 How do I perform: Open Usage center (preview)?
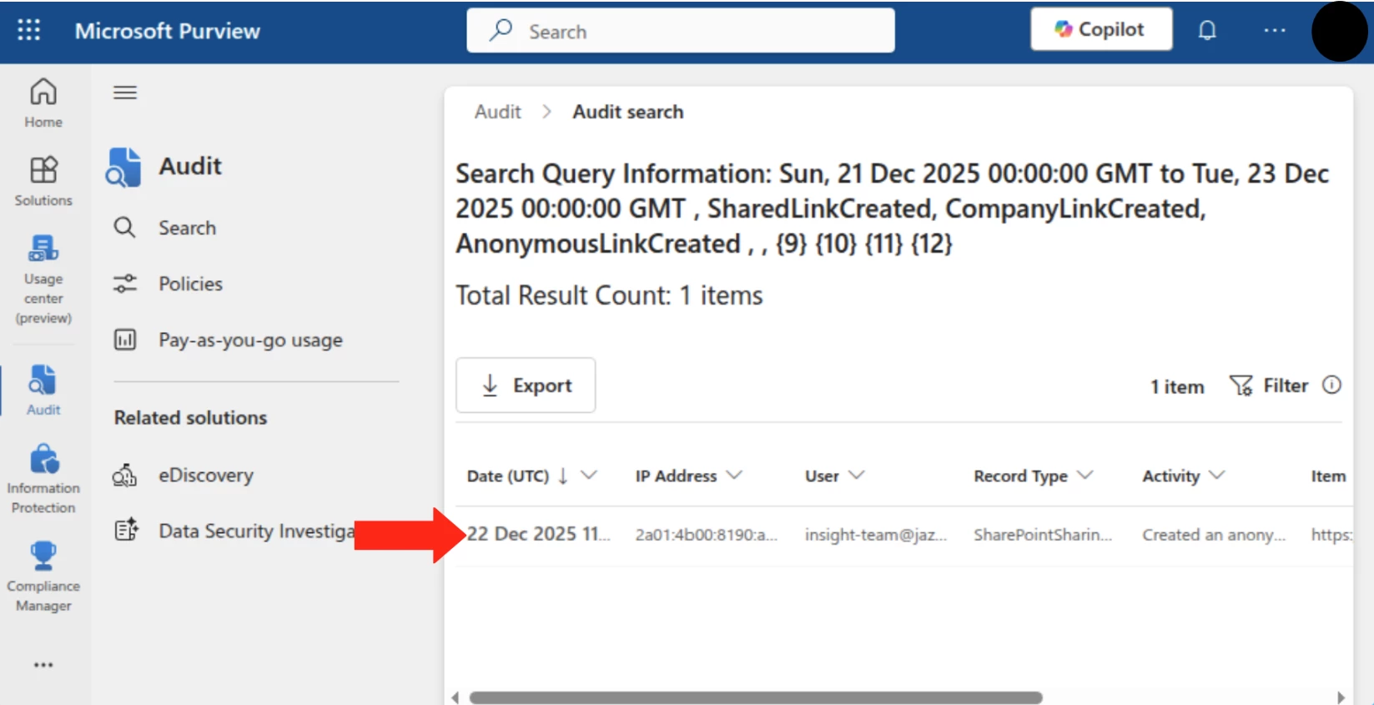pyautogui.click(x=43, y=279)
